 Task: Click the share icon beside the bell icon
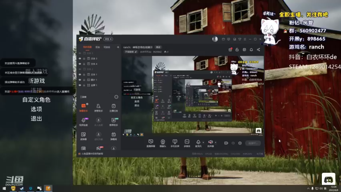pyautogui.click(x=258, y=49)
